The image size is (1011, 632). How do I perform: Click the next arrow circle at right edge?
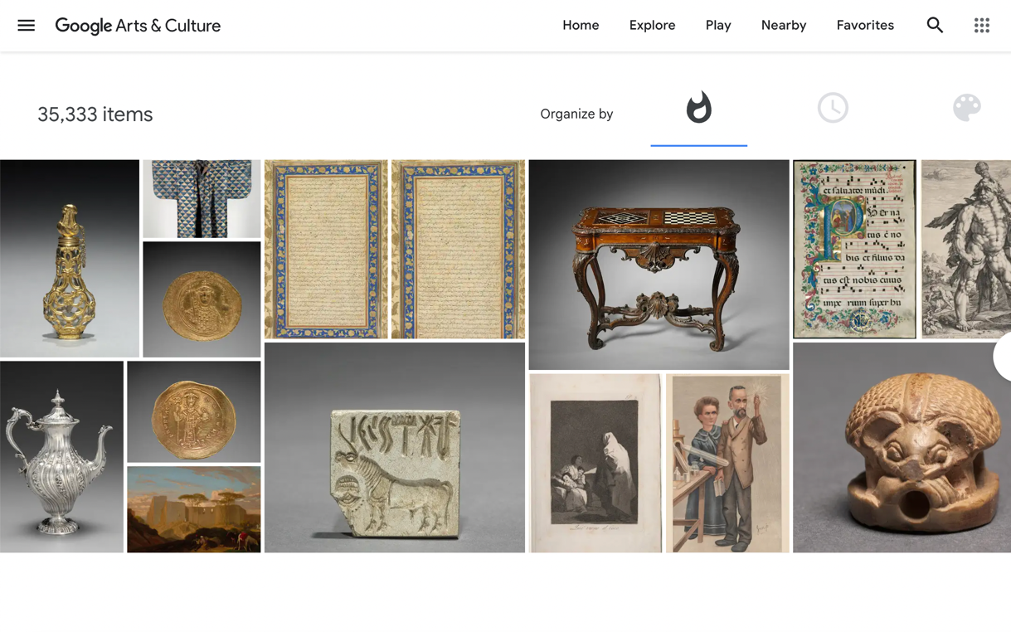pyautogui.click(x=1003, y=356)
